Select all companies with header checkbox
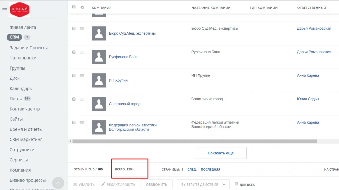The image size is (339, 190). point(74,7)
